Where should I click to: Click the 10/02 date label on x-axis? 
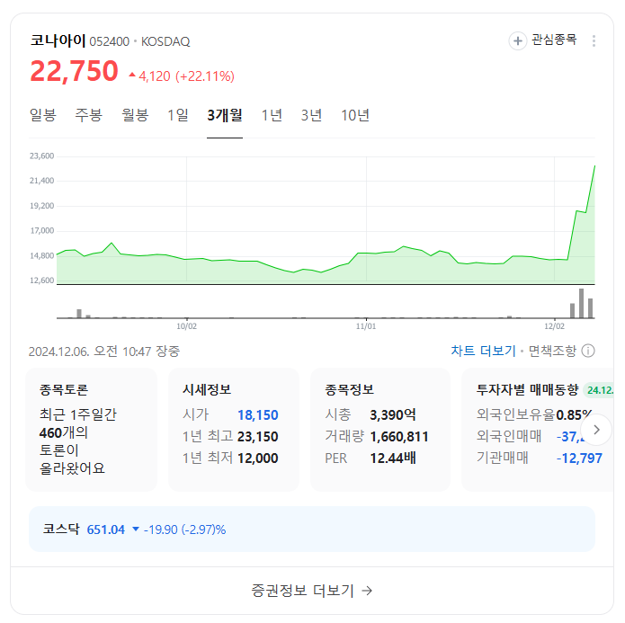pos(186,326)
